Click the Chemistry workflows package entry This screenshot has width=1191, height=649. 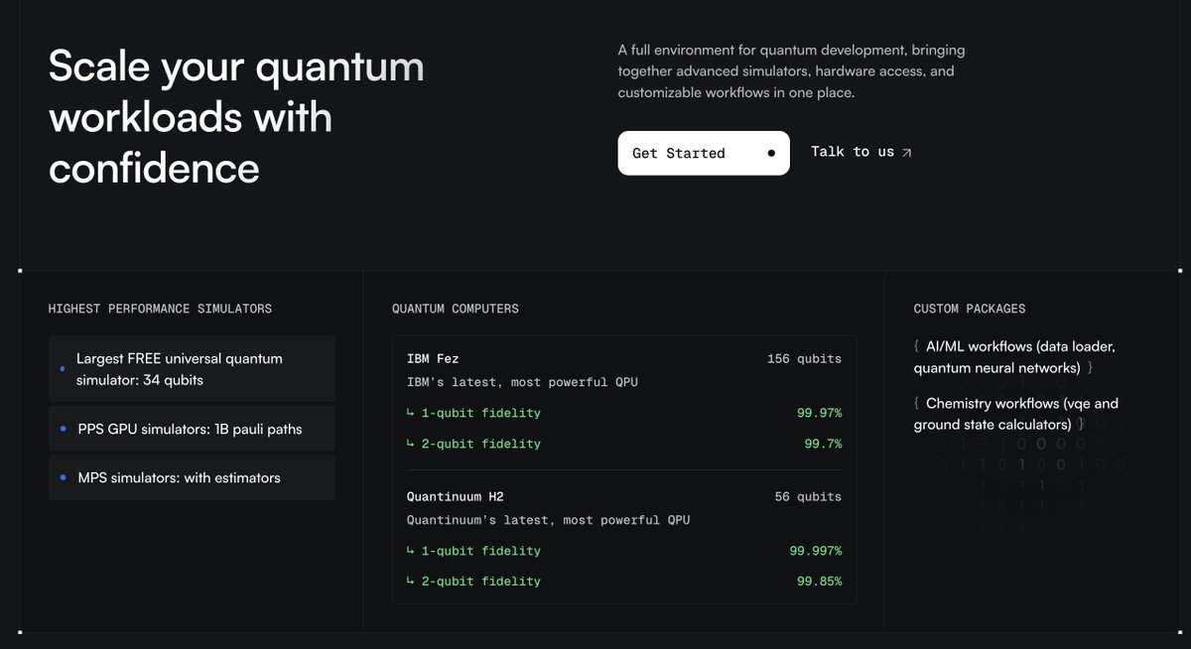click(x=1015, y=414)
